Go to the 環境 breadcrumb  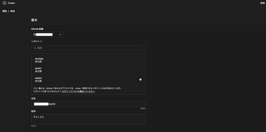5,11
